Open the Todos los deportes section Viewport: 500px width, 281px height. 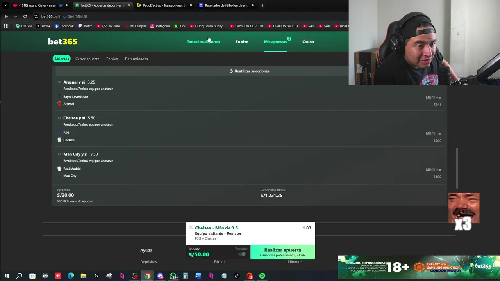click(x=203, y=41)
